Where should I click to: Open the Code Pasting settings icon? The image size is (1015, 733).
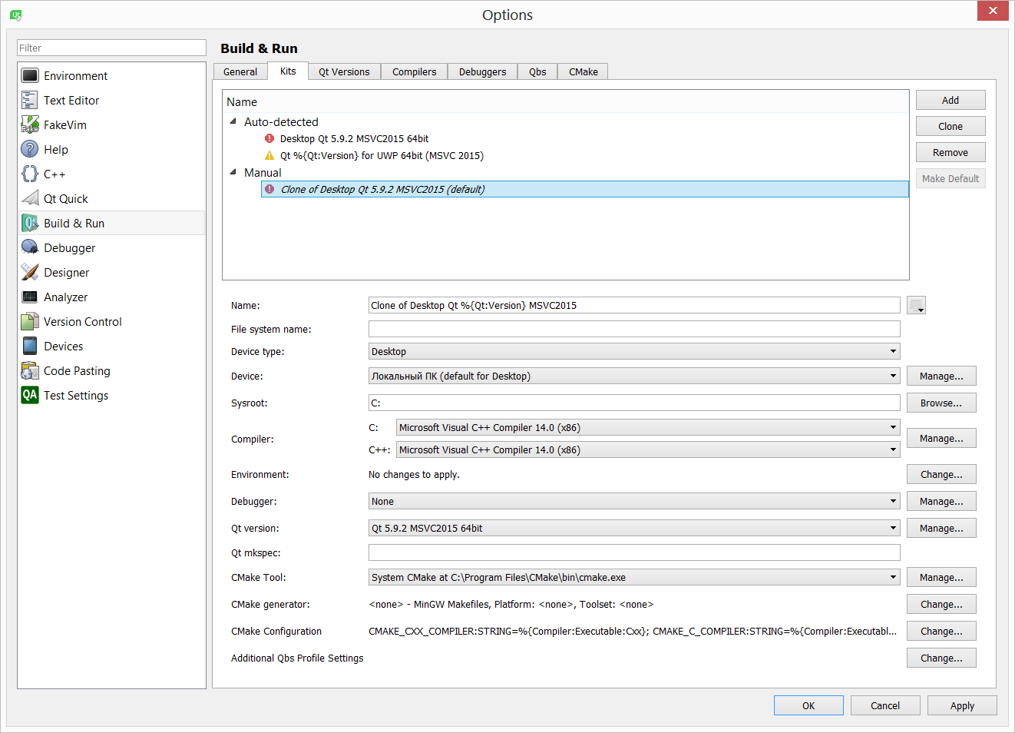coord(30,370)
